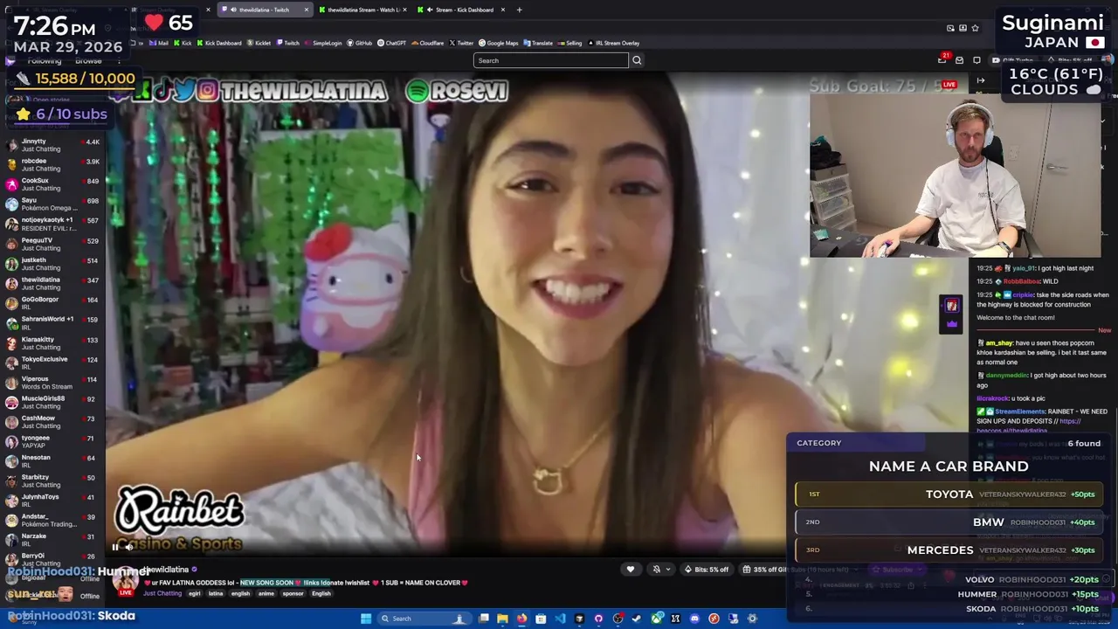Open robcdee channel in sidebar

coord(52,165)
